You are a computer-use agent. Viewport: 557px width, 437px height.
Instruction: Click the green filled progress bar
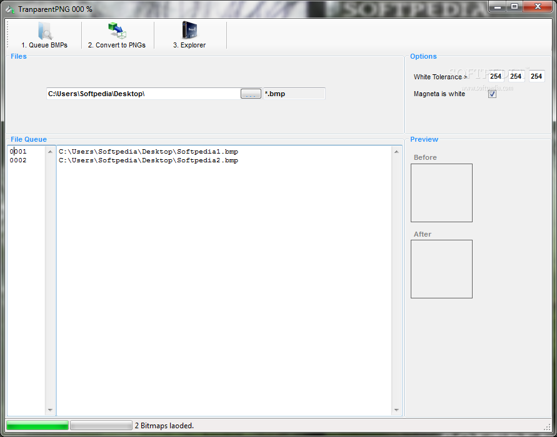click(x=38, y=425)
